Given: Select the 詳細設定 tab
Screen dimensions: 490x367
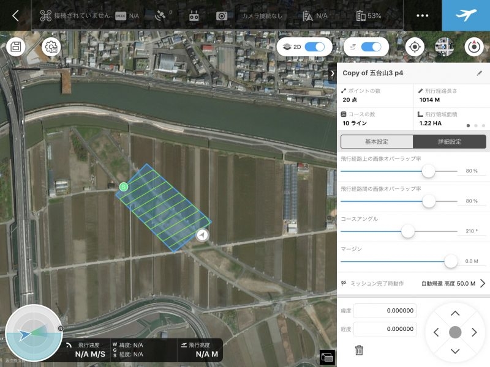Looking at the screenshot, I should pyautogui.click(x=449, y=141).
